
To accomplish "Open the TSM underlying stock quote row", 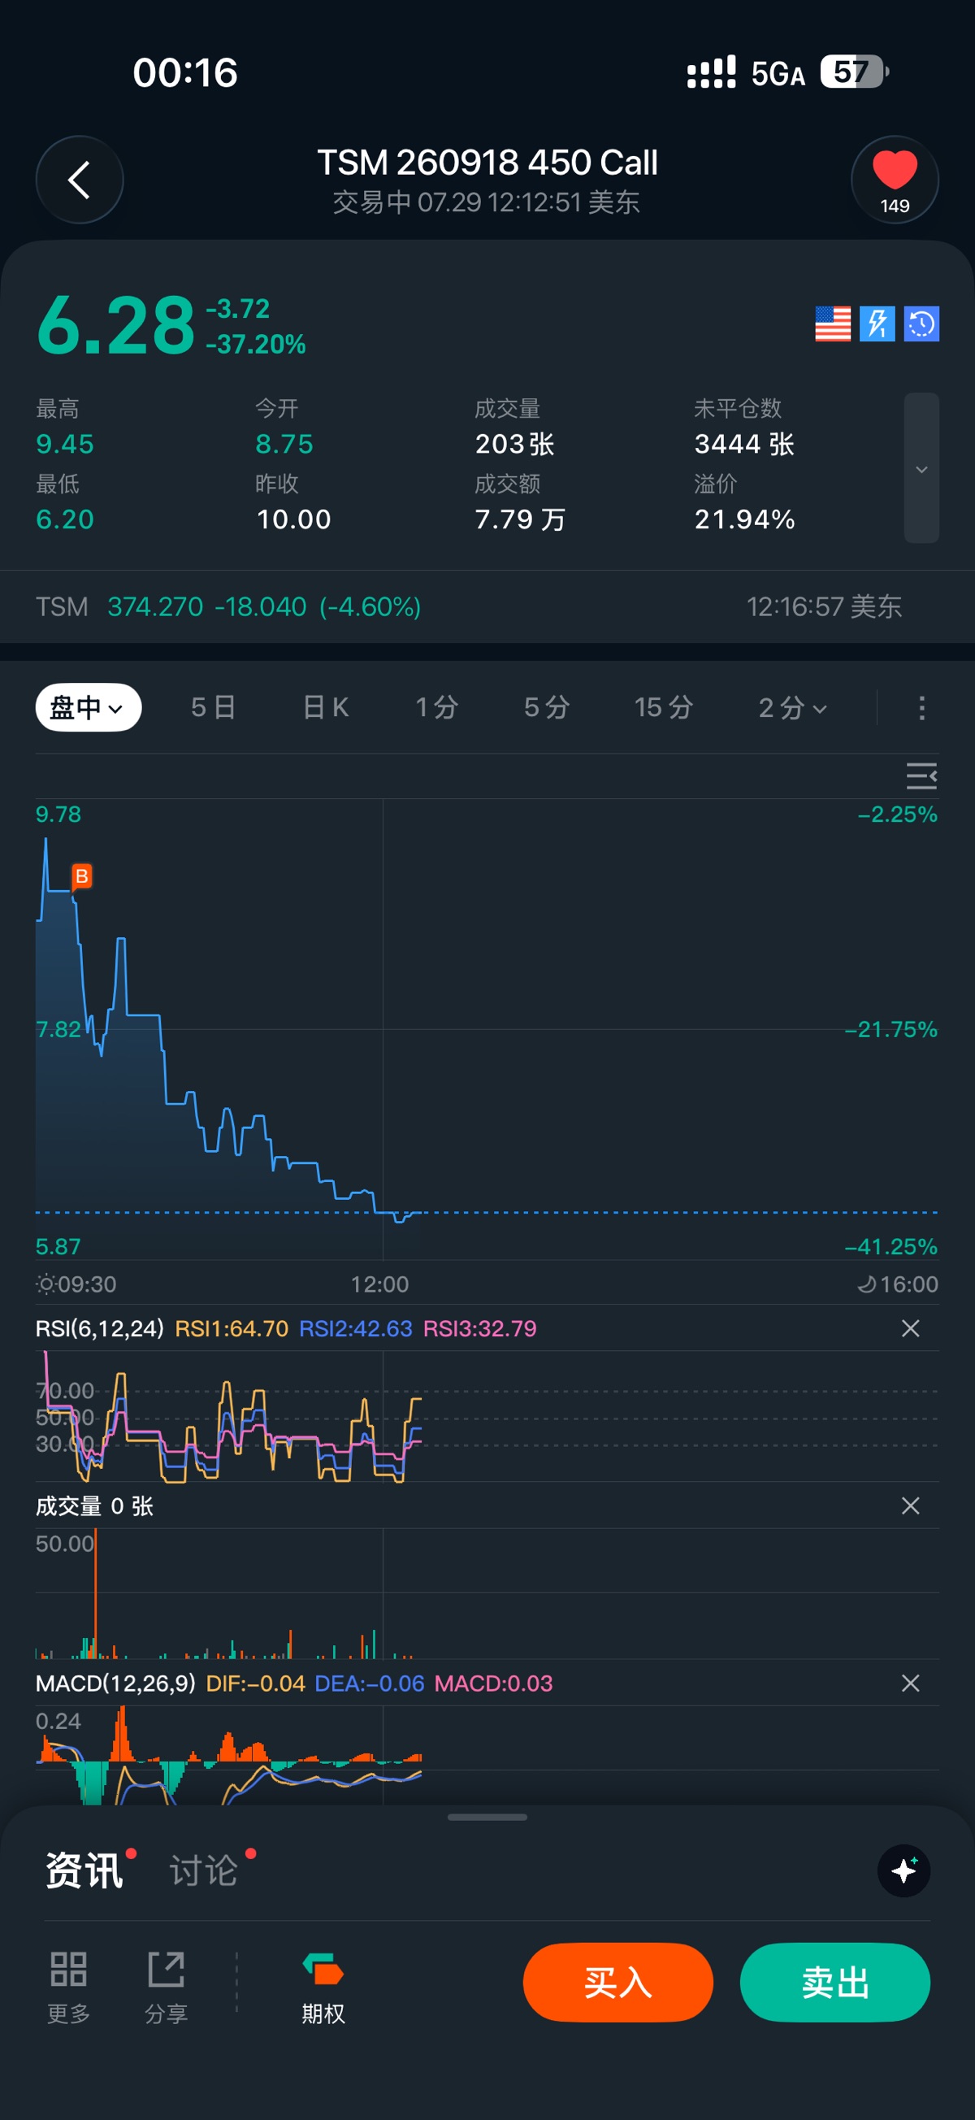I will point(487,606).
